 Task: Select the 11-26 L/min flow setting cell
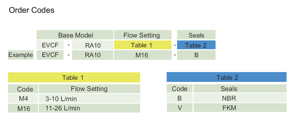[x=89, y=108]
